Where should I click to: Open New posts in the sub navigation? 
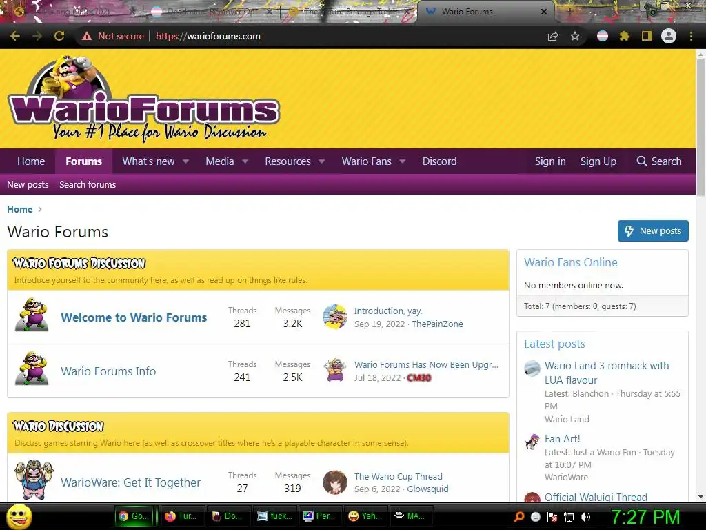tap(28, 184)
